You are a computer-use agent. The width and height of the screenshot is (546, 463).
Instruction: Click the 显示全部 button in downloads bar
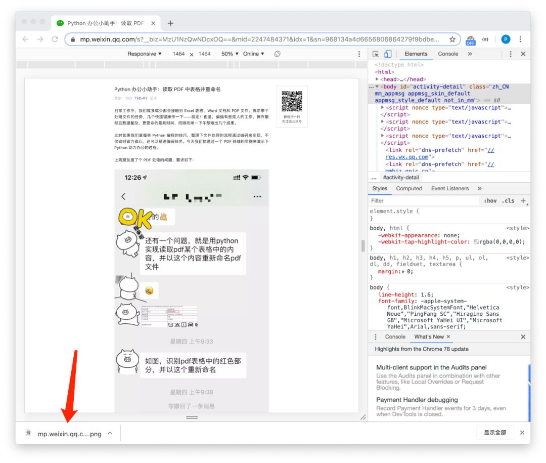click(495, 433)
